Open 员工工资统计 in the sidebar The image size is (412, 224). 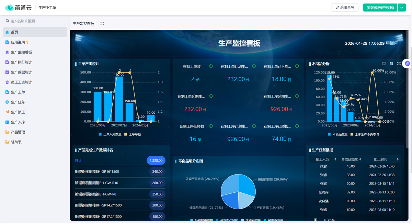tap(35, 82)
